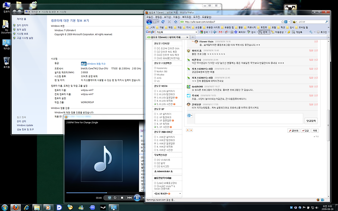Open Firefox Tools menu (도구)
The image size is (338, 211).
point(197,17)
